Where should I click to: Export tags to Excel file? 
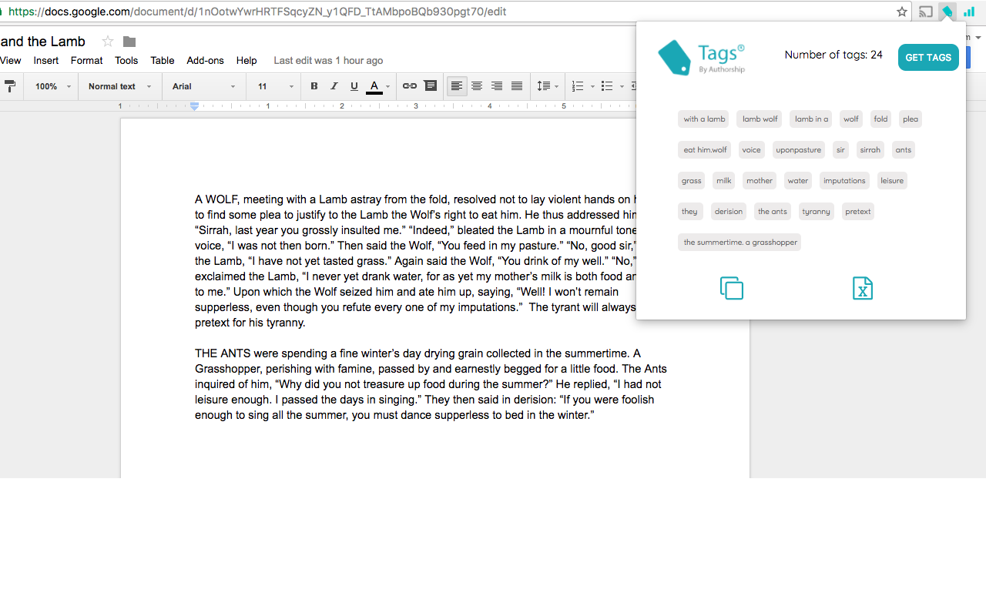pos(863,288)
